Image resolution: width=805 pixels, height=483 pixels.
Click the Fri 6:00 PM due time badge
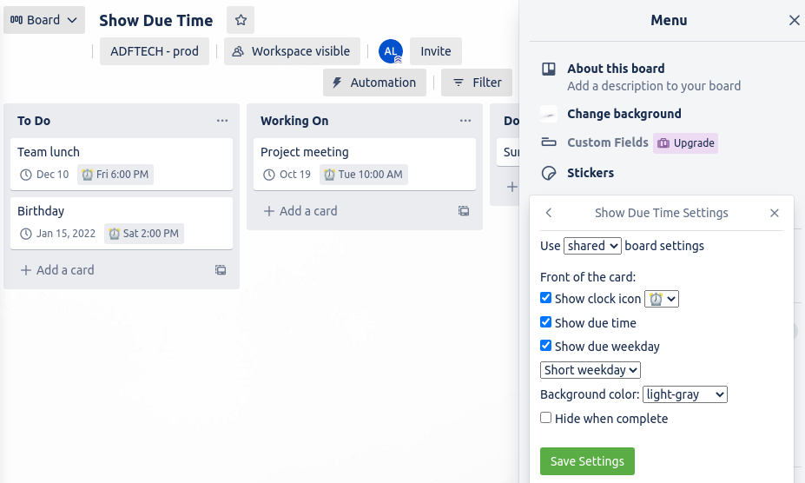tap(115, 175)
